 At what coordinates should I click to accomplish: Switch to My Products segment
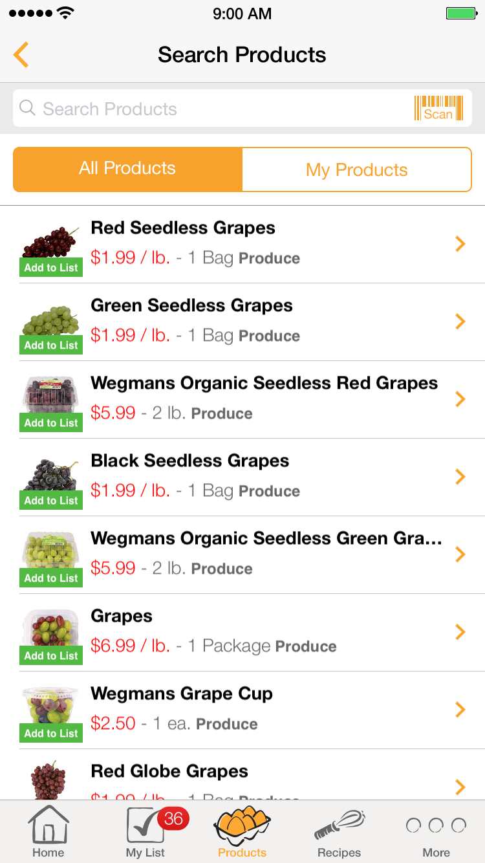click(356, 169)
